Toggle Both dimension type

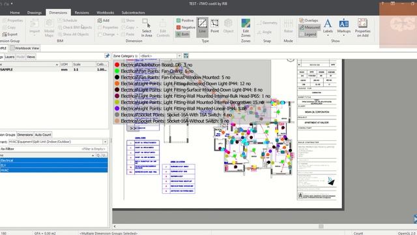click(182, 34)
